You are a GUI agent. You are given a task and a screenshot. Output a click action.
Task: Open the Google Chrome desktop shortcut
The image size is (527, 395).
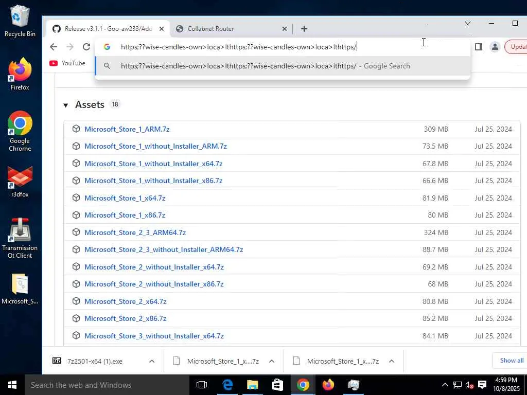click(20, 131)
